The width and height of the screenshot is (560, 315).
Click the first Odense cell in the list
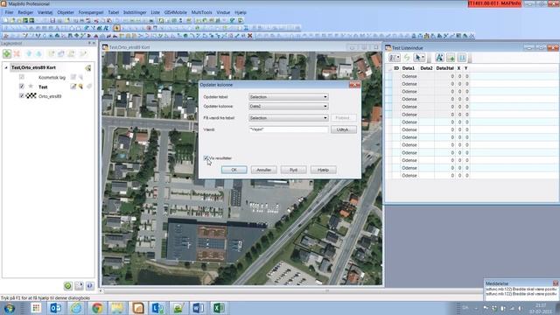click(409, 76)
